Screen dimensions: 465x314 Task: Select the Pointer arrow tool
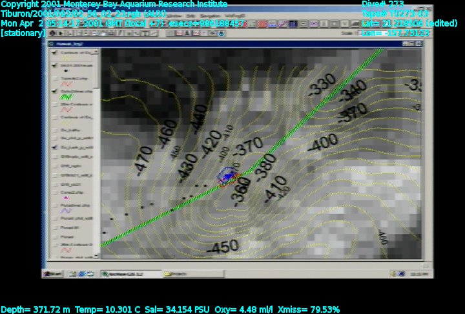click(61, 33)
